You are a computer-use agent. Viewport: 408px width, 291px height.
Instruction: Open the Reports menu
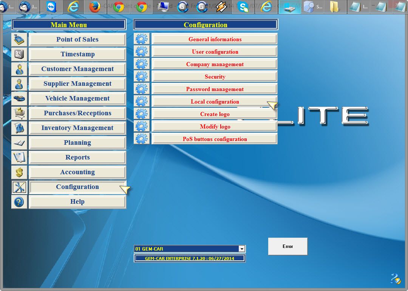77,158
